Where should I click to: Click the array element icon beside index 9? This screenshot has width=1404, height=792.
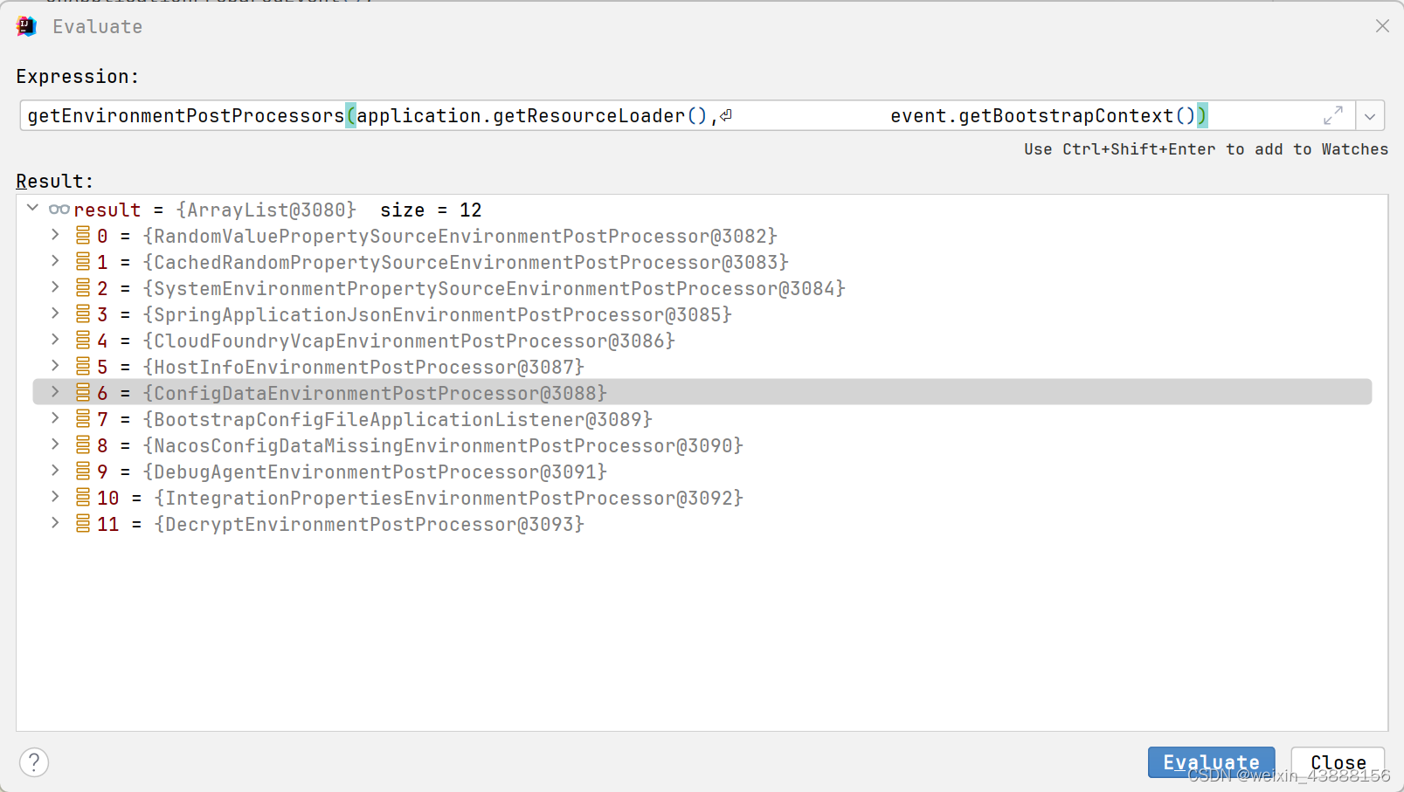pos(80,471)
